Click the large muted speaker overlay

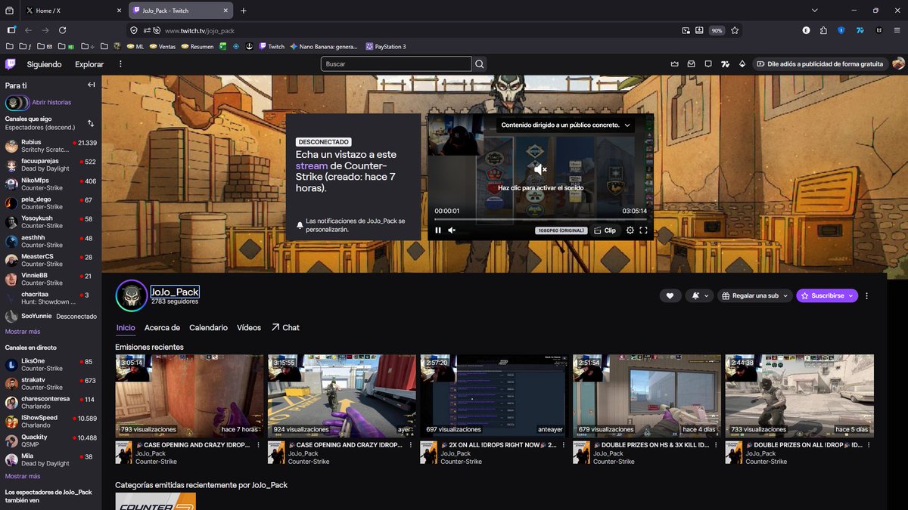(x=540, y=169)
